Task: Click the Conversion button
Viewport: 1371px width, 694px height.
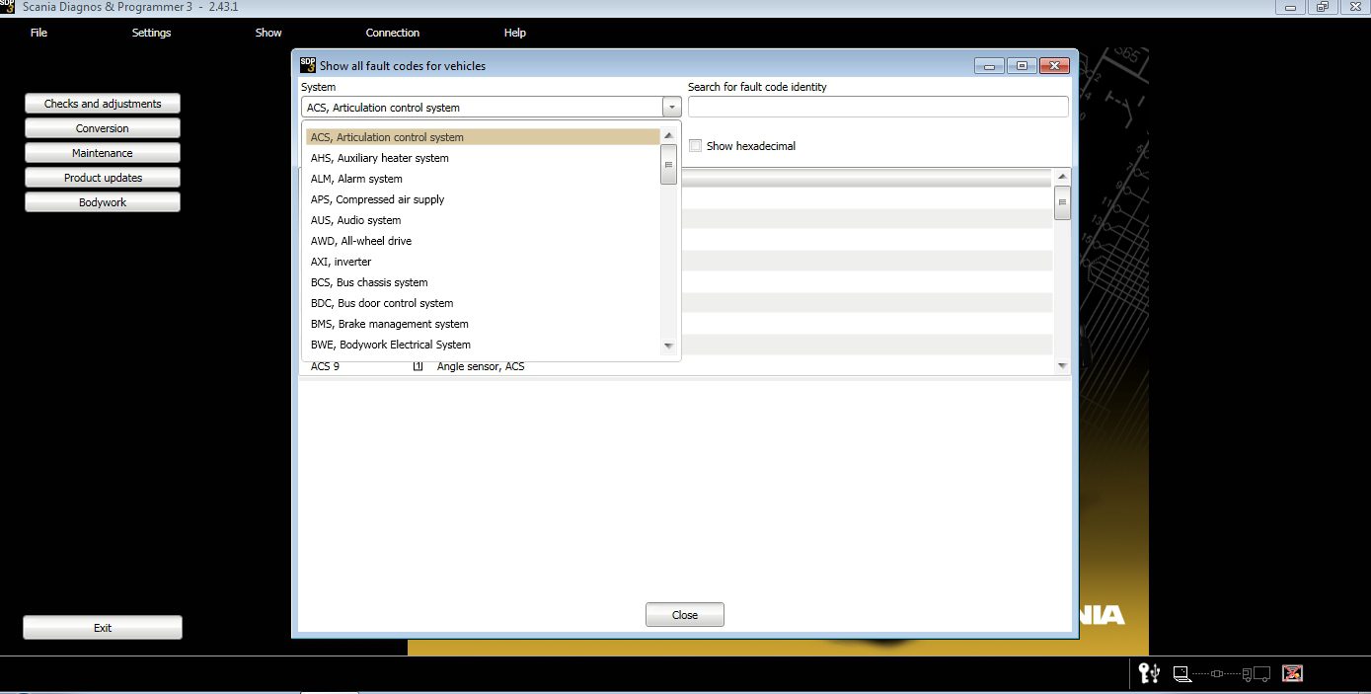Action: tap(103, 128)
